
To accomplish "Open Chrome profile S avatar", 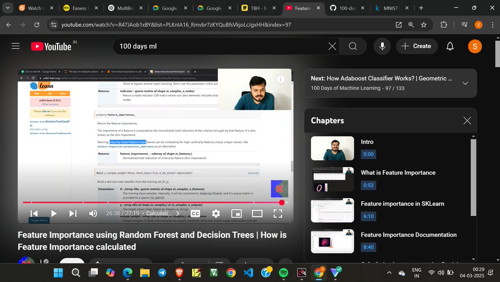I will point(478,25).
